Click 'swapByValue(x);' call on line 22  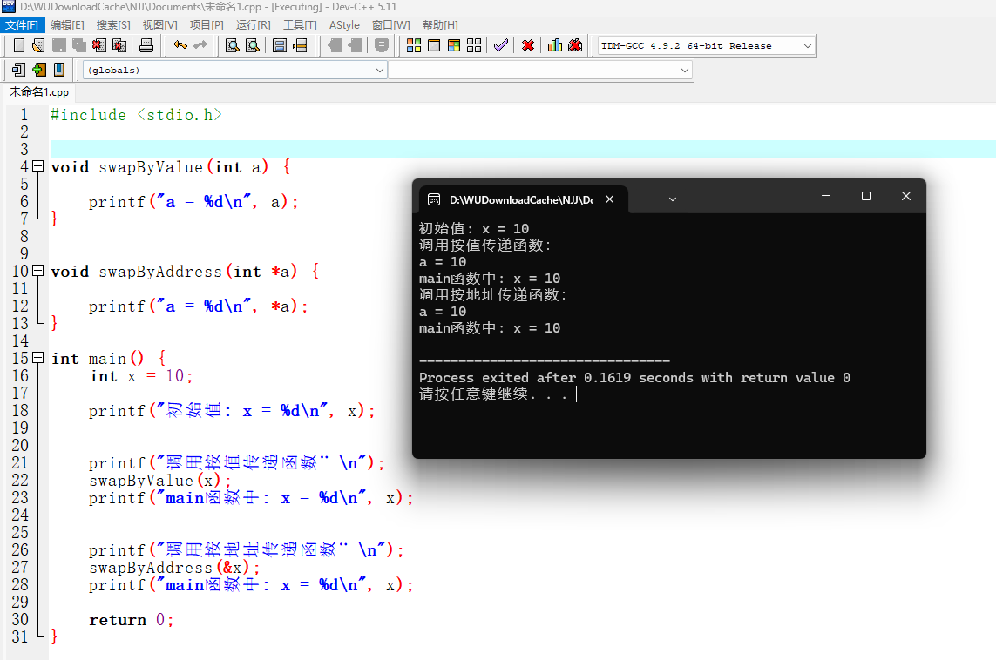[x=160, y=481]
